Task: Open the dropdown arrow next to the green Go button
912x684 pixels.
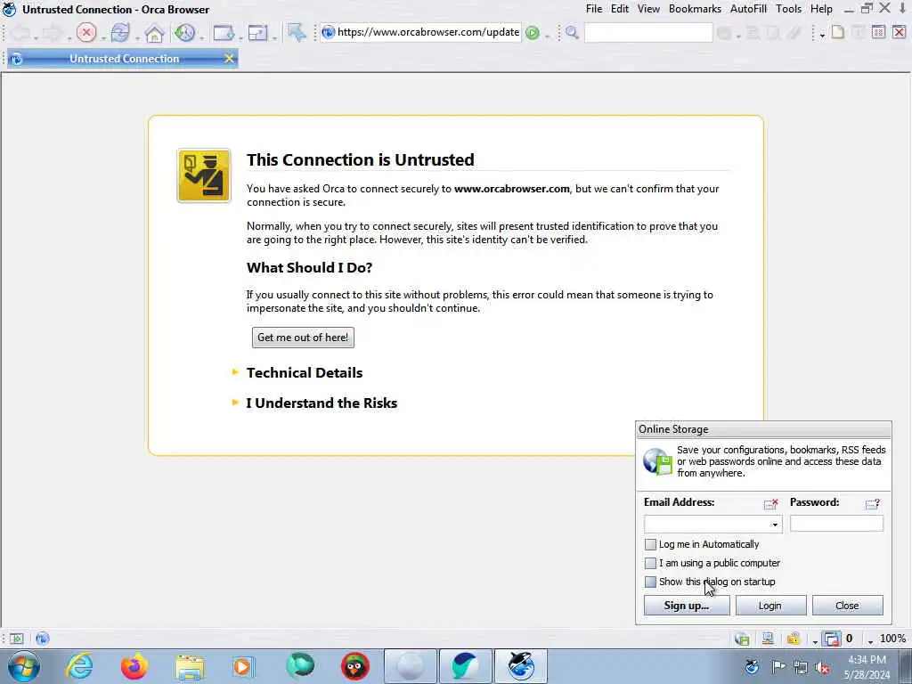Action: tap(547, 37)
